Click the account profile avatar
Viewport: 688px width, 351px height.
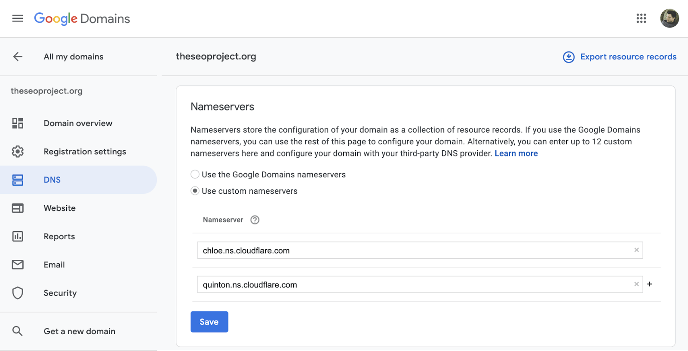click(669, 18)
